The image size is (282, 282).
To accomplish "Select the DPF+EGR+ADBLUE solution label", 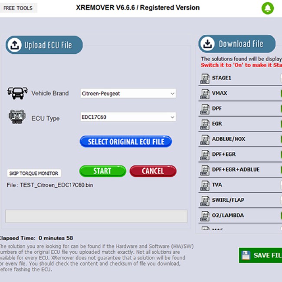I will point(236,169).
